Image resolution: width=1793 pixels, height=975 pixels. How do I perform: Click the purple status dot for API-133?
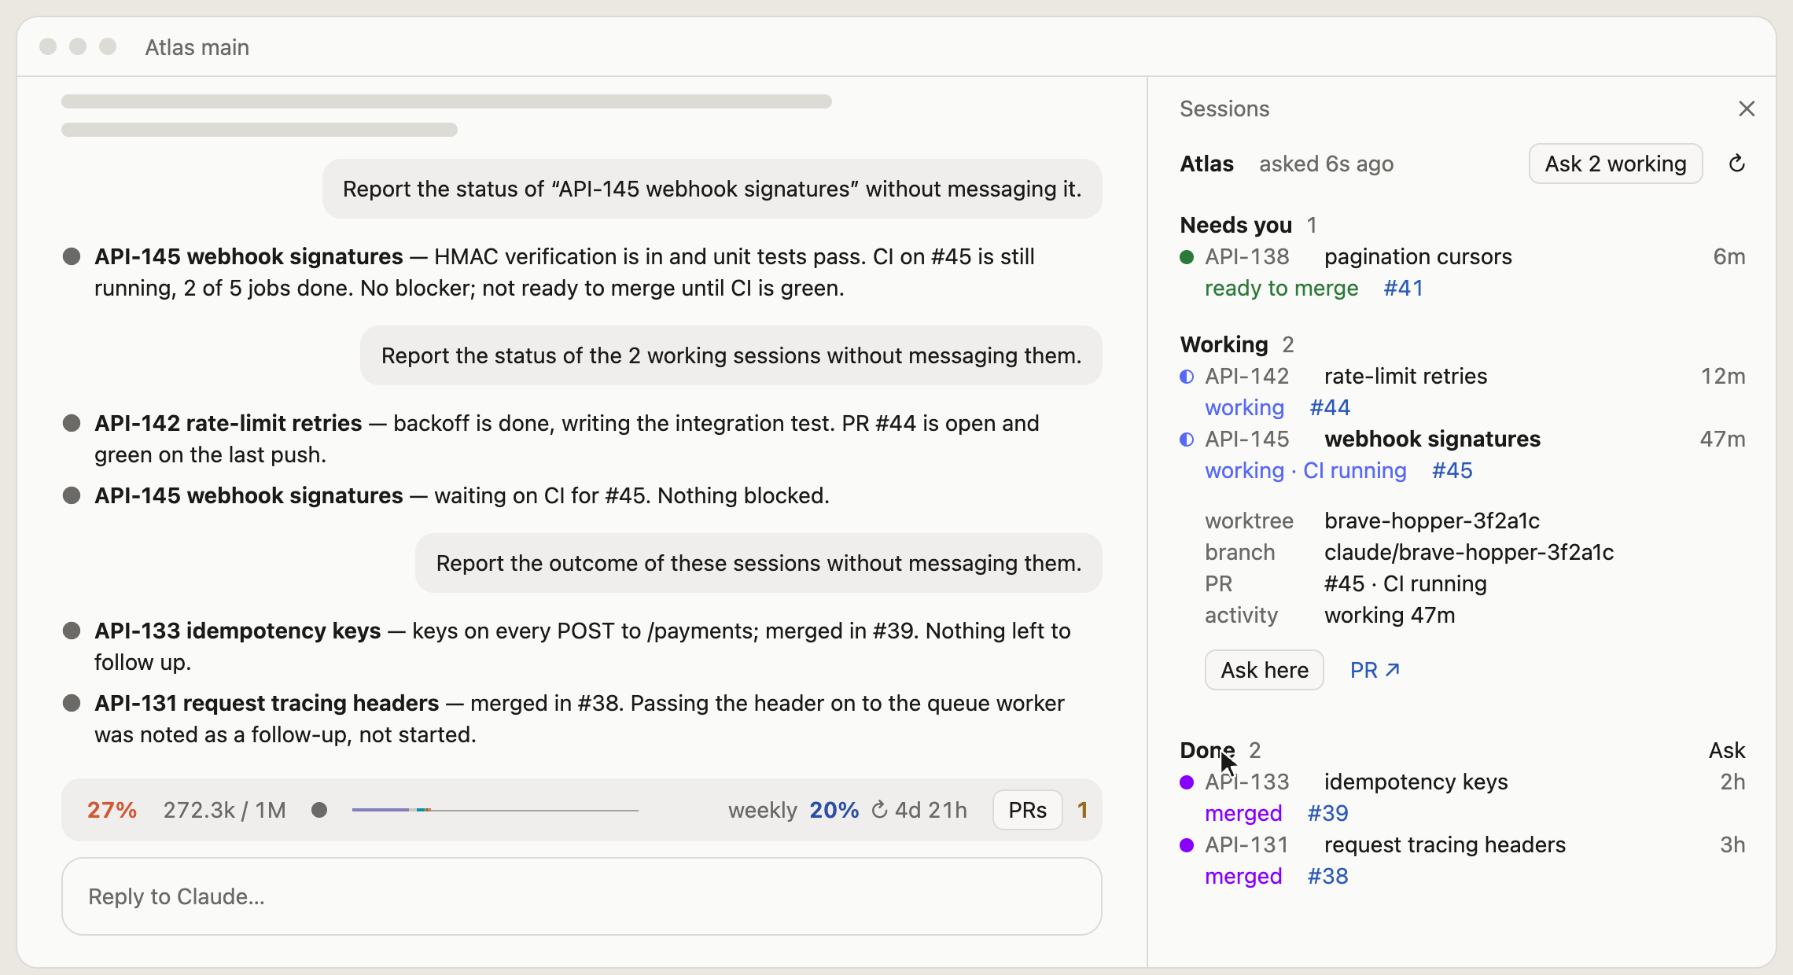click(x=1187, y=782)
